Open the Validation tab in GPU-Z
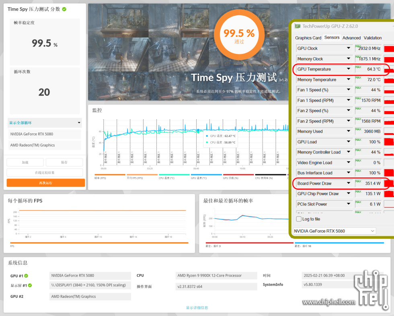Screen dimensions: 394x316 pos(372,38)
